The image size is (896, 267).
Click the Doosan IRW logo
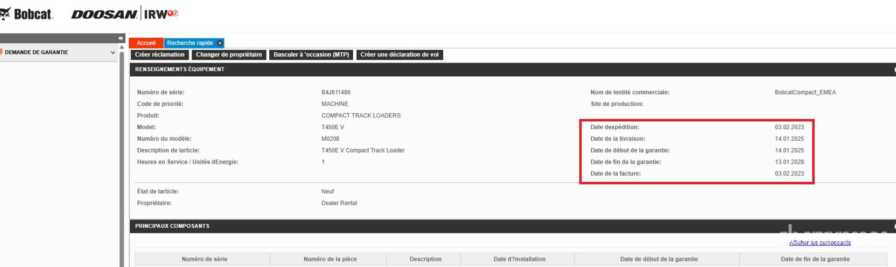(x=124, y=14)
